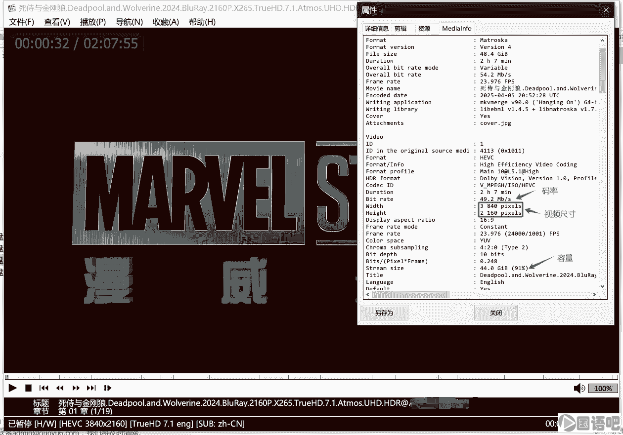Switch to the 资源 tab
This screenshot has width=623, height=435.
click(x=424, y=29)
